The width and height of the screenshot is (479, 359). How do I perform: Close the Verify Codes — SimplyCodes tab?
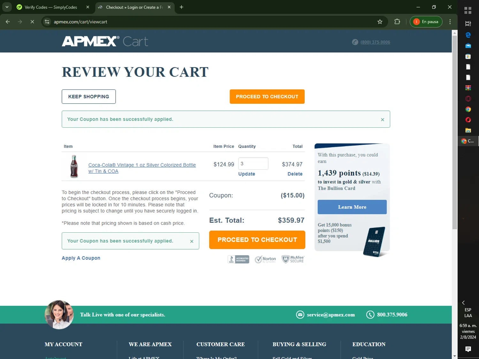point(88,7)
